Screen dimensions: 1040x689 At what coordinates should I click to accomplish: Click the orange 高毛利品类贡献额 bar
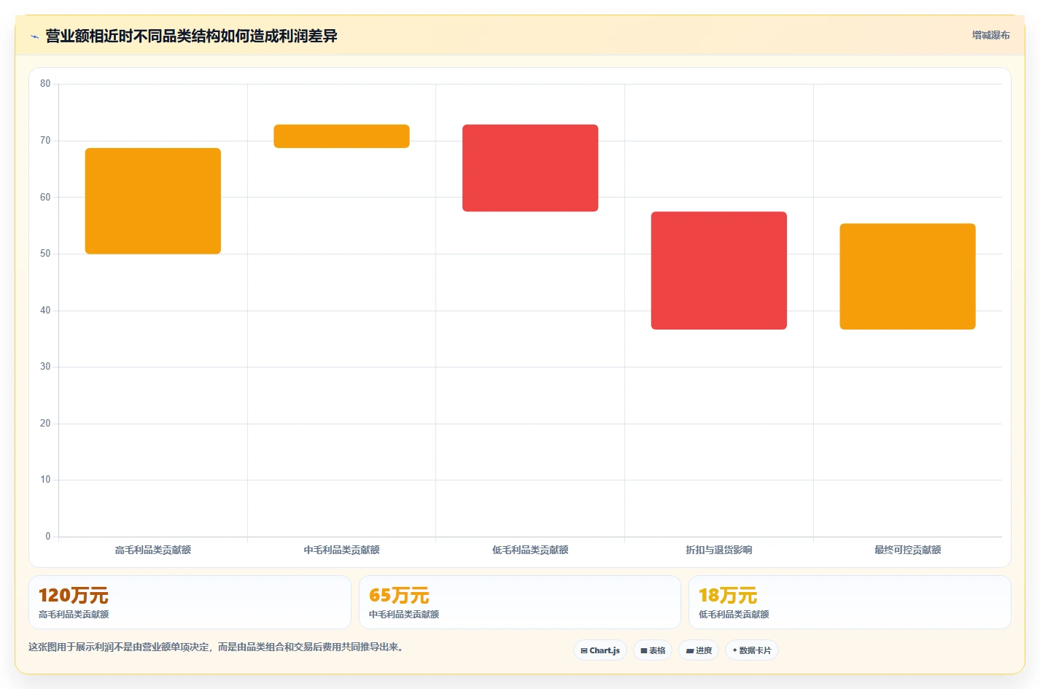[x=153, y=201]
